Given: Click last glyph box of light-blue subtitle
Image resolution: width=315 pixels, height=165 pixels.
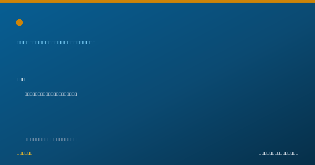Looking at the screenshot, I should pyautogui.click(x=94, y=42).
